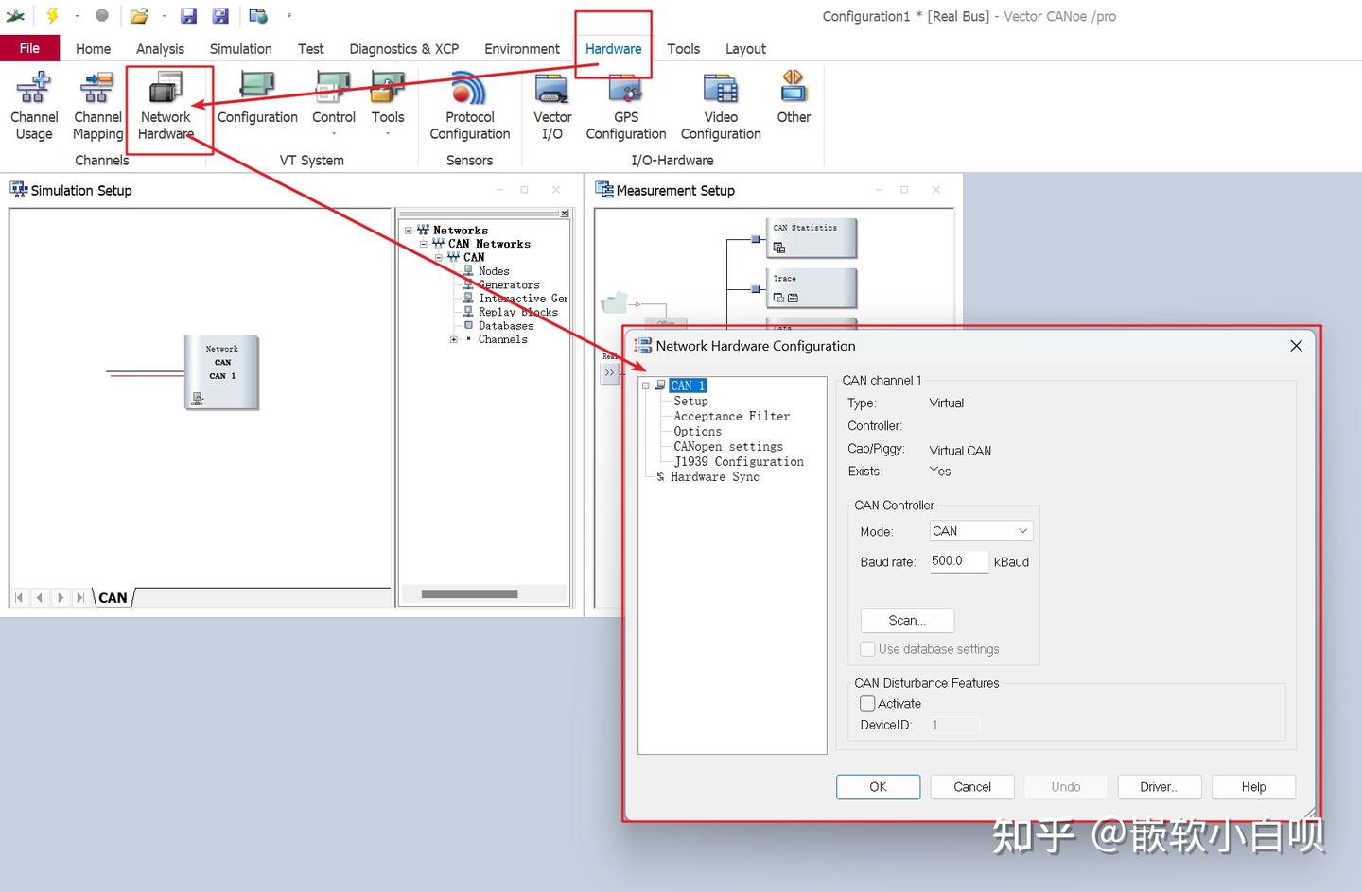1362x892 pixels.
Task: Click the Save As icon in title bar
Action: click(220, 15)
